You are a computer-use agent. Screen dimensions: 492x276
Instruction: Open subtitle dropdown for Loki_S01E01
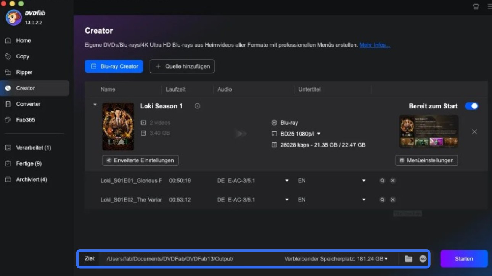click(363, 181)
